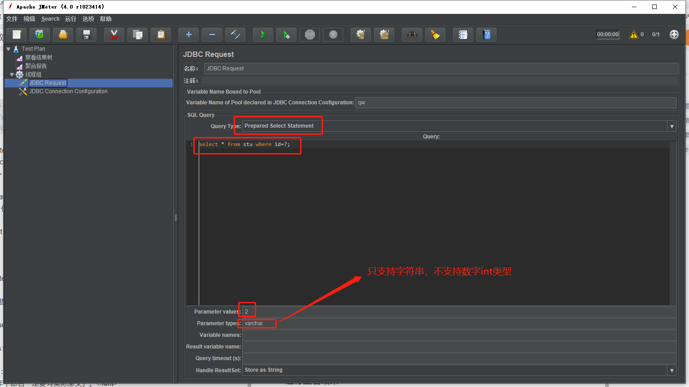
Task: Click the JDBC Request panel heading
Action: click(208, 54)
